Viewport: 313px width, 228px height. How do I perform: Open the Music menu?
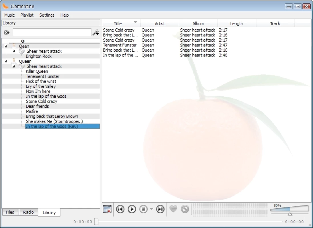(x=9, y=15)
